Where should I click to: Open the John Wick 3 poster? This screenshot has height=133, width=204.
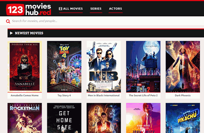pyautogui.click(x=143, y=118)
